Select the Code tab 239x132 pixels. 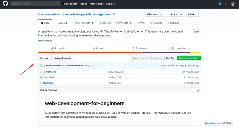coord(45,23)
